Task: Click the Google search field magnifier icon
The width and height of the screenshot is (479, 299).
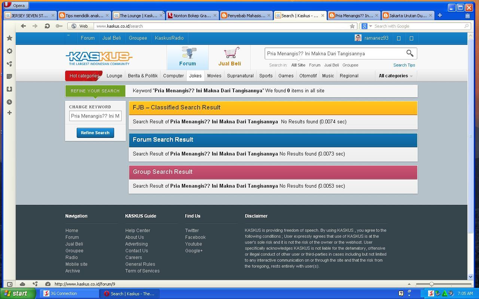Action: pyautogui.click(x=466, y=26)
